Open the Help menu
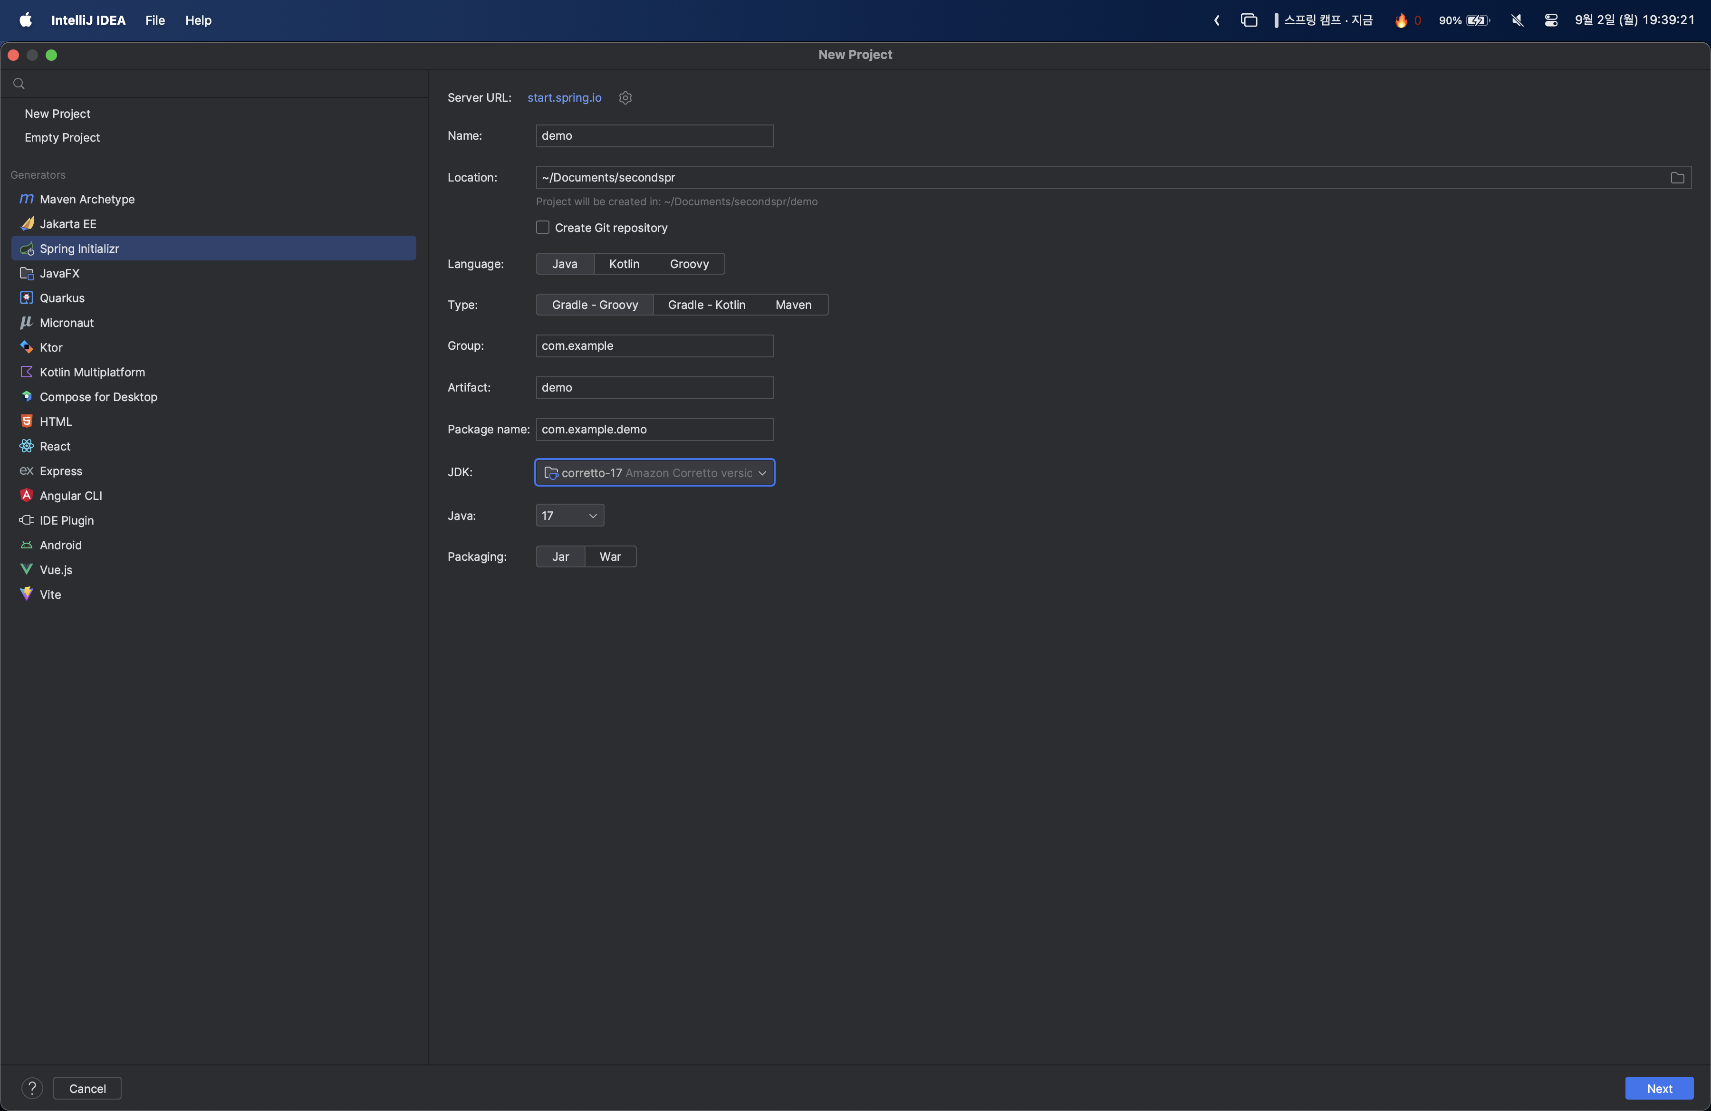This screenshot has height=1111, width=1711. tap(198, 20)
